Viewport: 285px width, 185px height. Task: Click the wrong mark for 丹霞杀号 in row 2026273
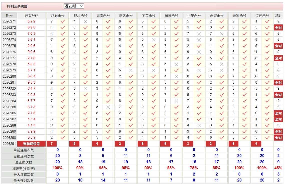pyautogui.click(x=222, y=34)
